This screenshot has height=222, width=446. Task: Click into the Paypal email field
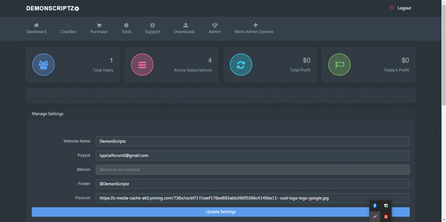point(252,156)
